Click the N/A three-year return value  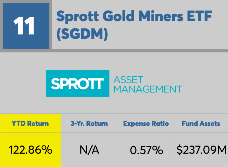(x=89, y=150)
